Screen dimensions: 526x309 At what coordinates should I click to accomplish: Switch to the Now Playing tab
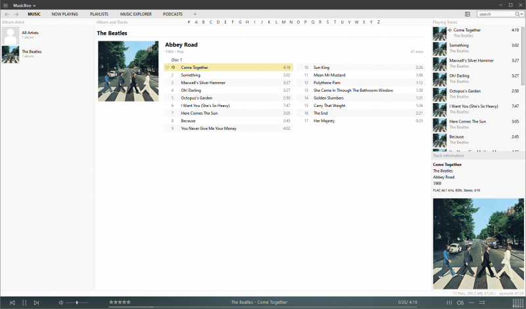(x=64, y=14)
